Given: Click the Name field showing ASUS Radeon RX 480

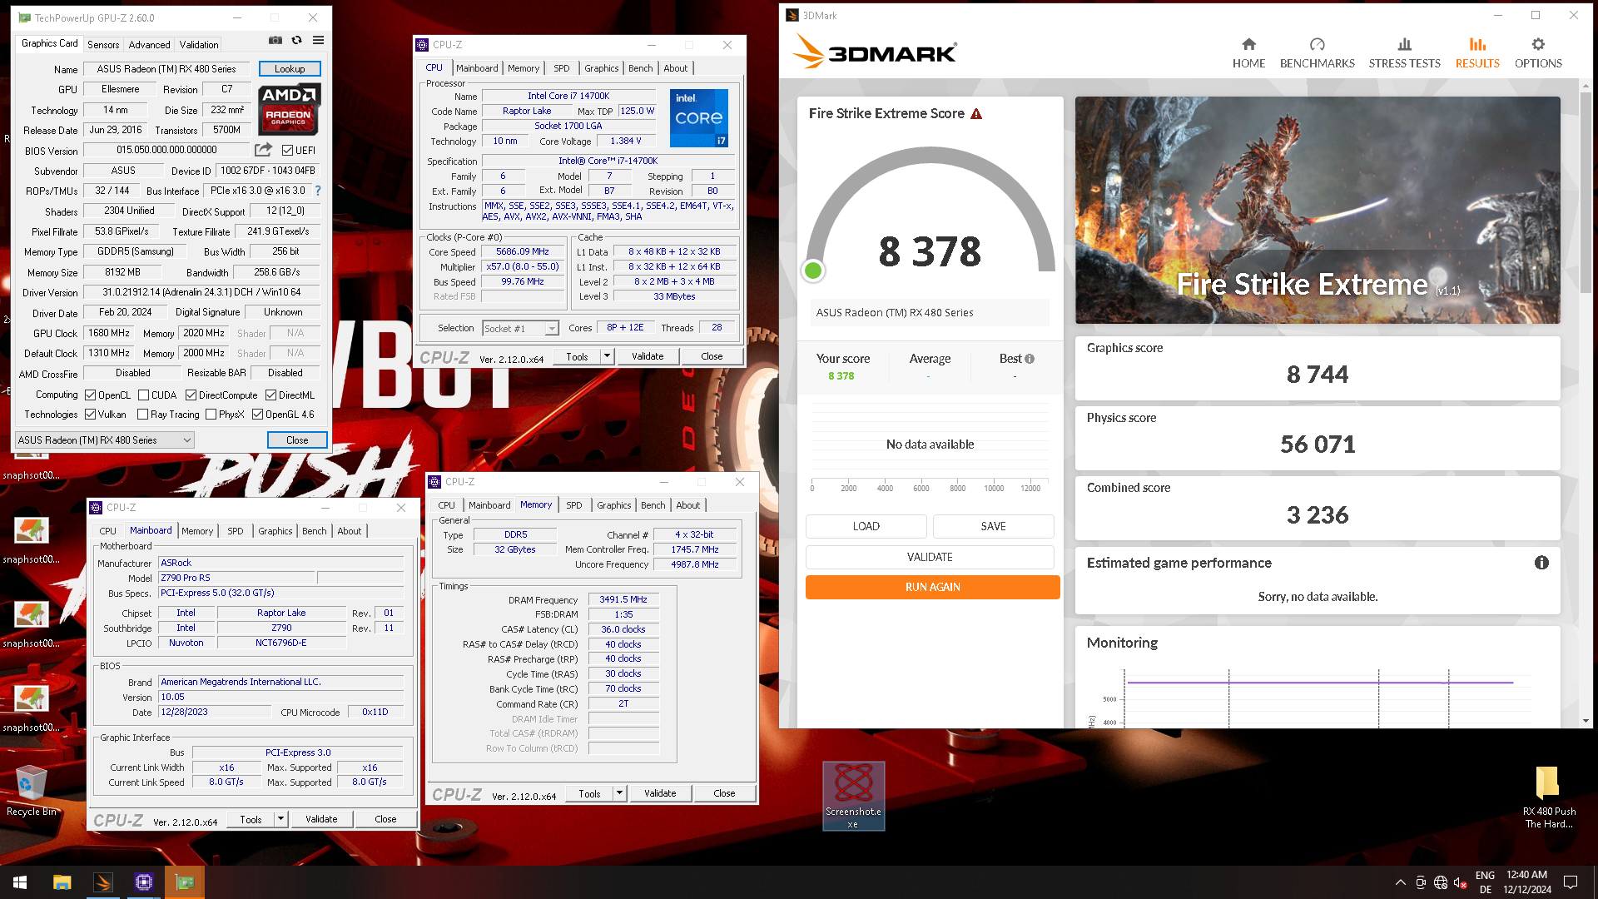Looking at the screenshot, I should (x=166, y=69).
